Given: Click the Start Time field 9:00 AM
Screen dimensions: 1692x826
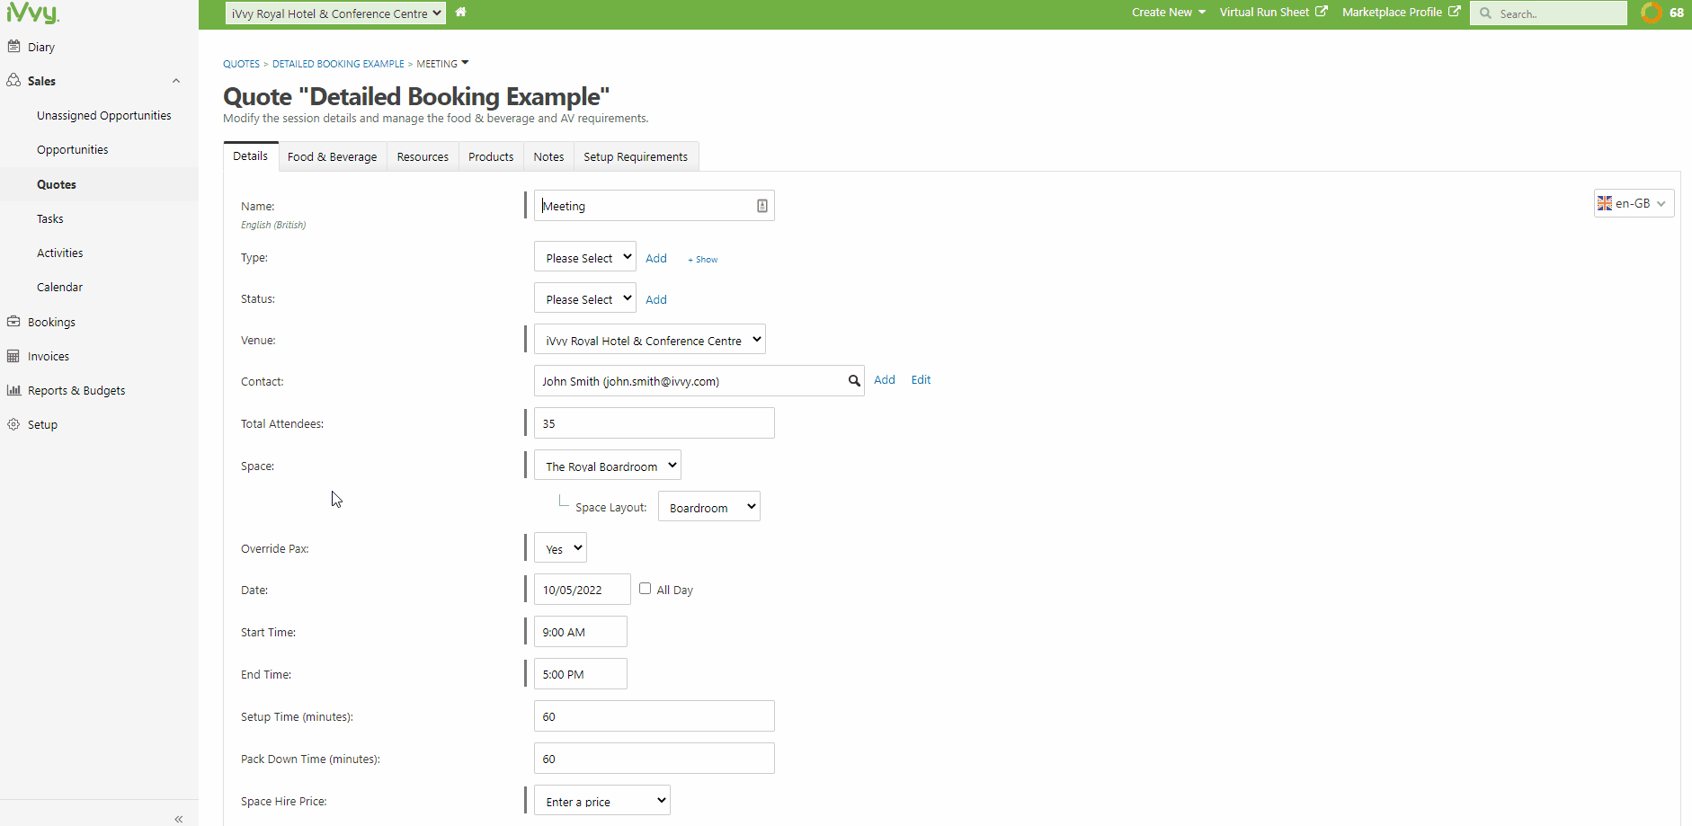Looking at the screenshot, I should point(581,632).
